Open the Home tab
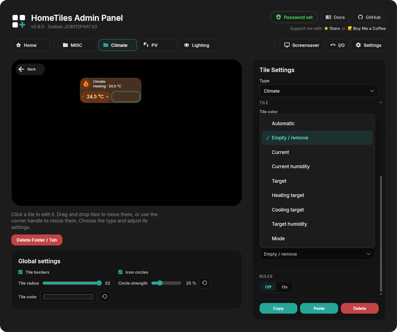This screenshot has height=332, width=397. [30, 45]
